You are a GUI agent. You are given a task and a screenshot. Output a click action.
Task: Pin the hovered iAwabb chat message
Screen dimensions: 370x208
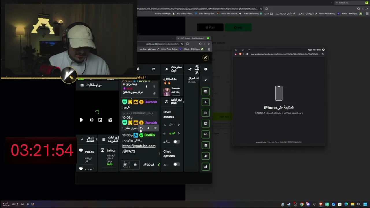pos(148,128)
